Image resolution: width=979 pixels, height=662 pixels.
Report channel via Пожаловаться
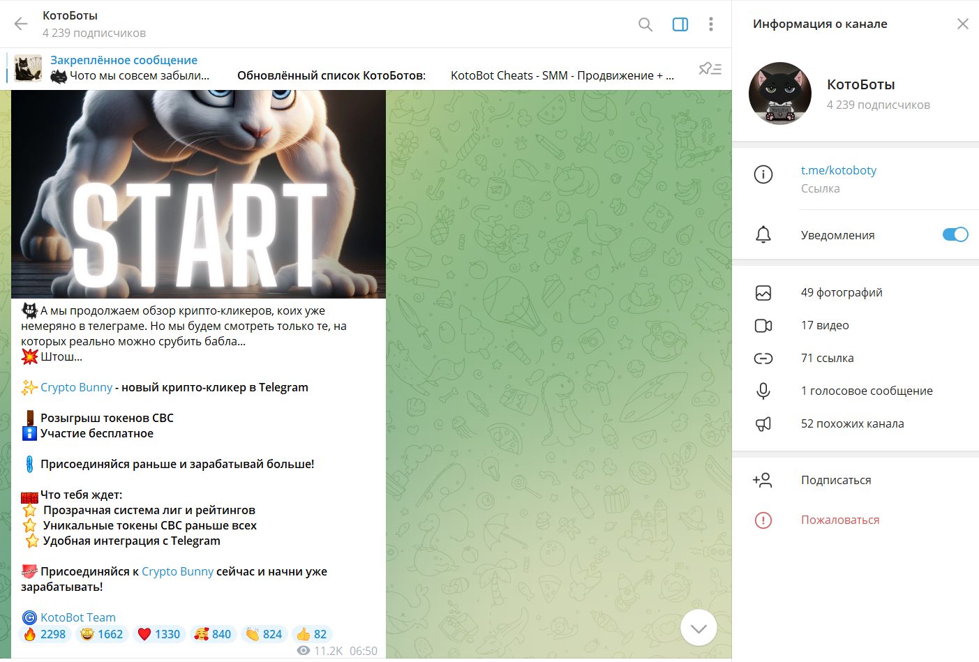tap(839, 520)
